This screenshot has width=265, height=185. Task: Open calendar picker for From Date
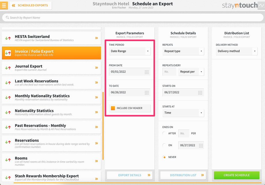click(x=147, y=72)
